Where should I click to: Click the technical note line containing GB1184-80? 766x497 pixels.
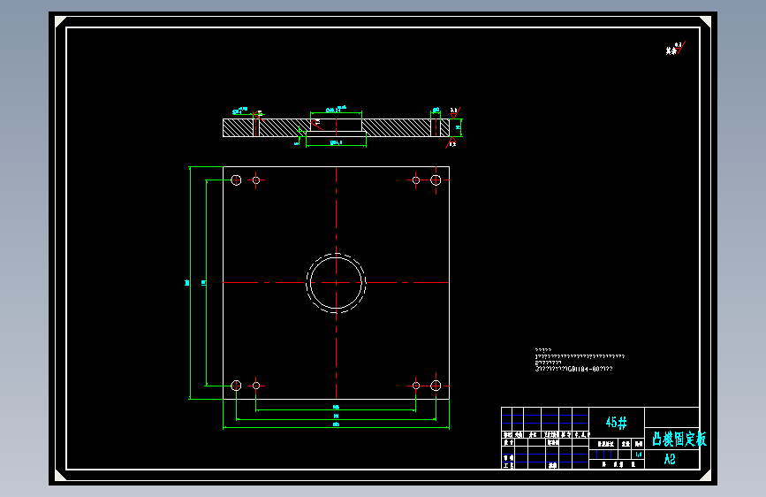573,369
